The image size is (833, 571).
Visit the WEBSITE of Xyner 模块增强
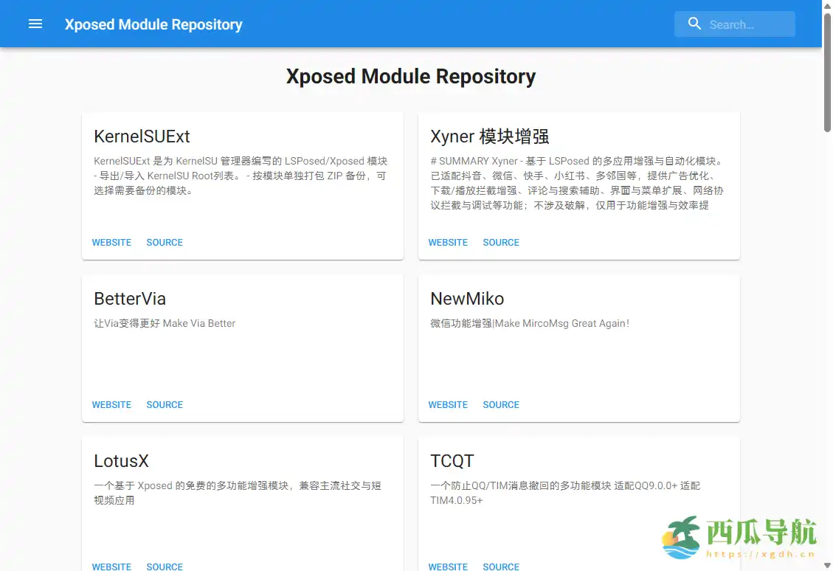point(448,242)
